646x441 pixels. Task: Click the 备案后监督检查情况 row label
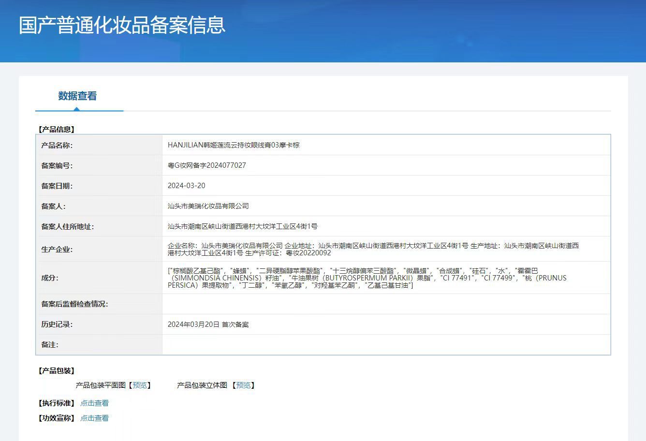coord(74,304)
